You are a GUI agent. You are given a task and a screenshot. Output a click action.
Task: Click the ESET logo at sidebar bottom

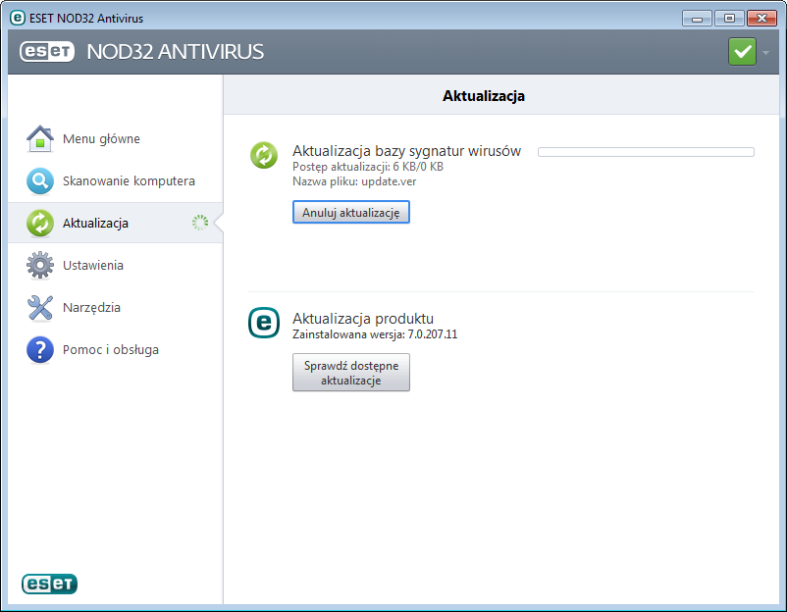click(x=49, y=584)
